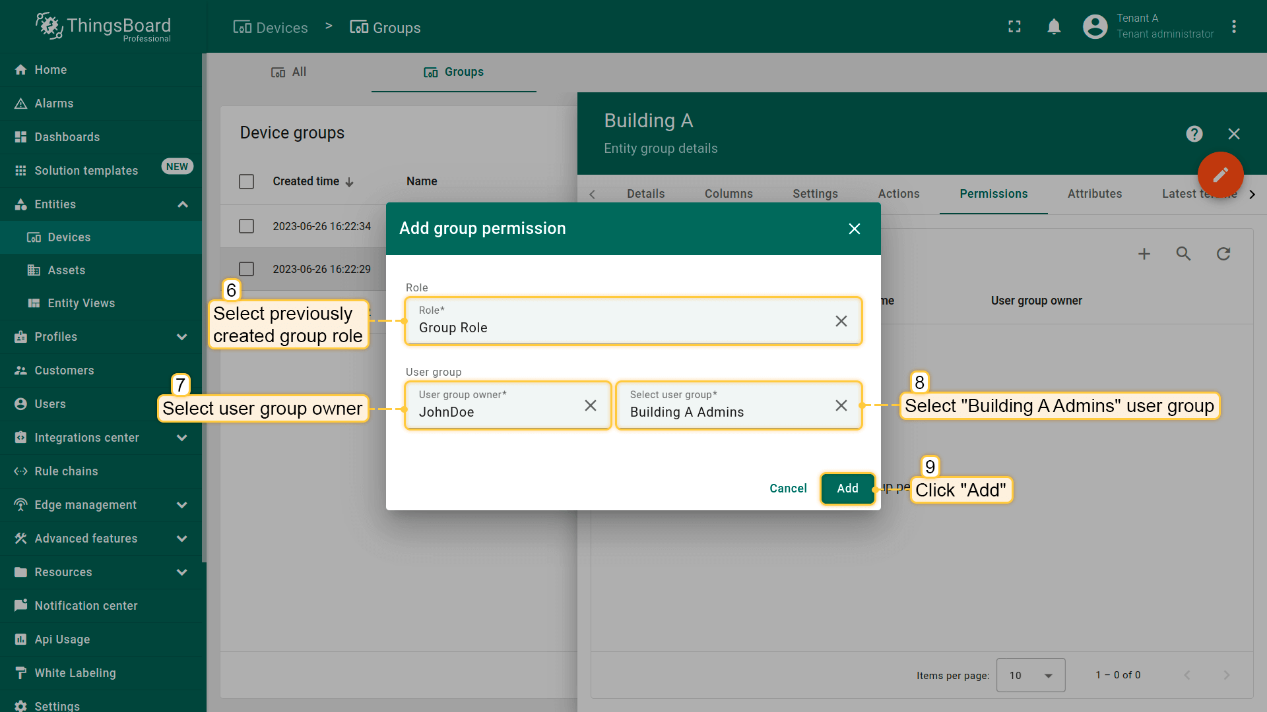Click the plus add permission icon
Screen dimensions: 1267x712
click(x=1144, y=254)
